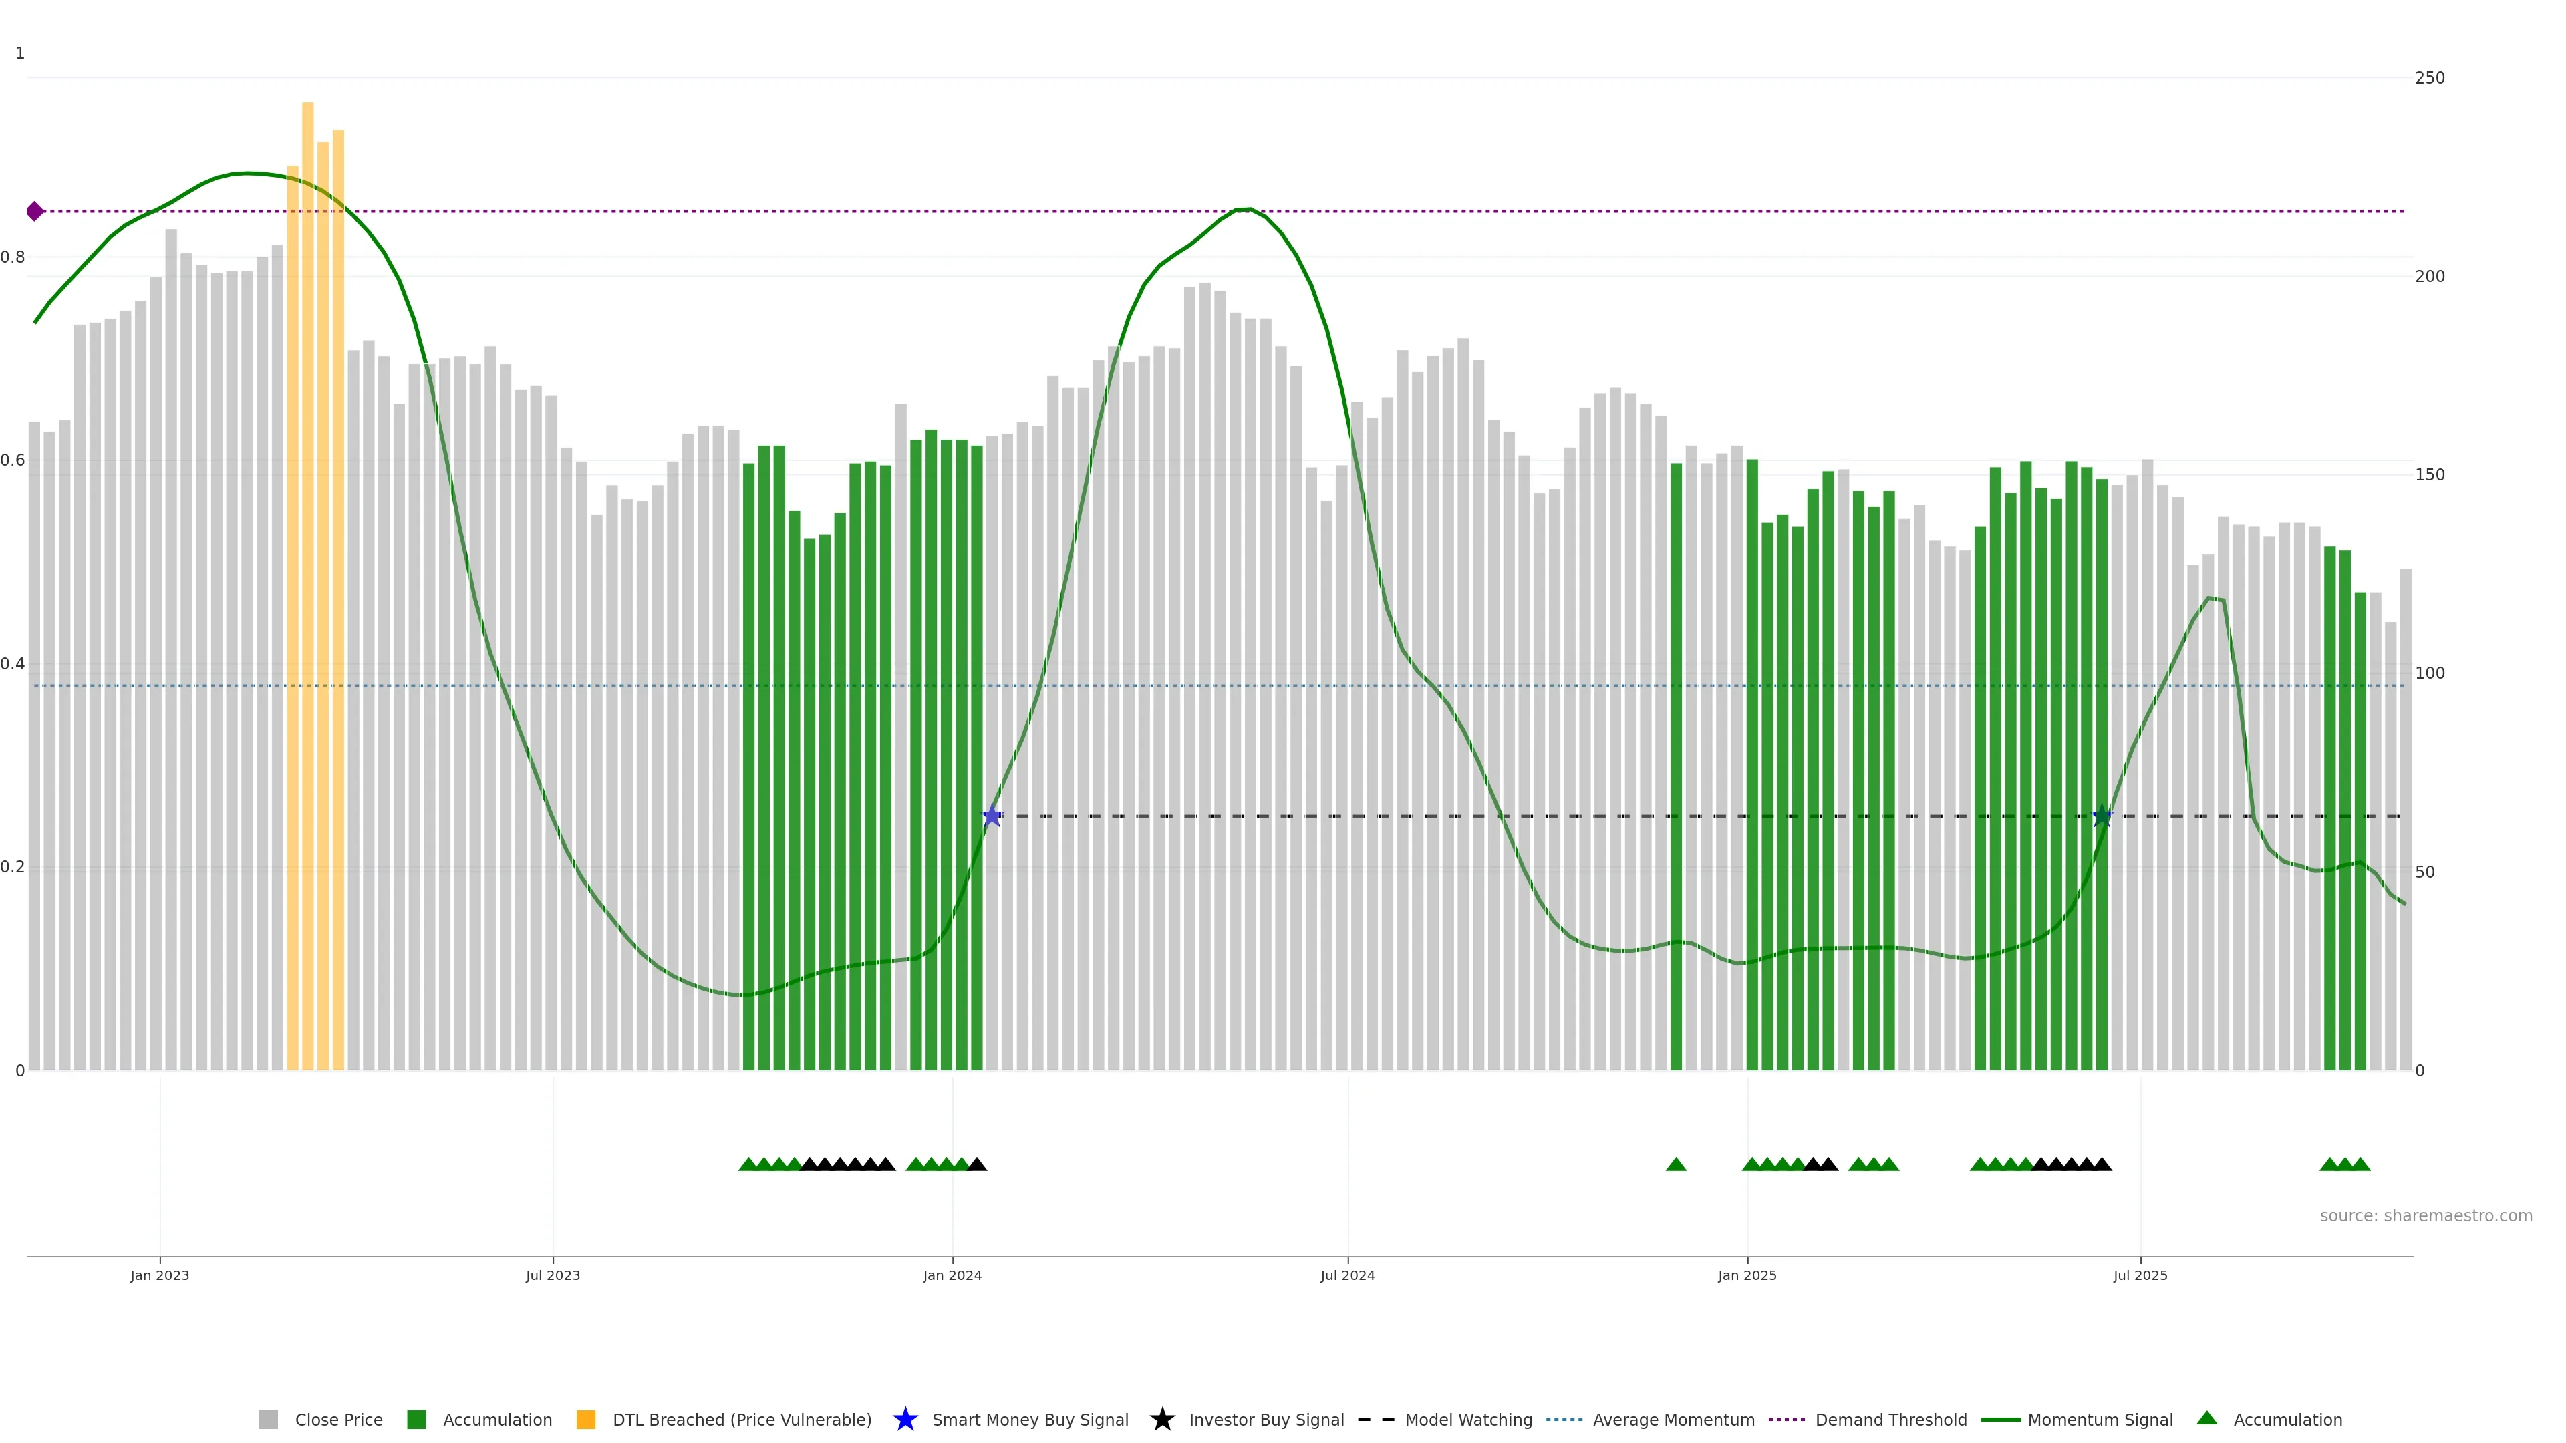Toggle Average Momentum legend entry
Viewport: 2566px width, 1443px height.
click(1673, 1419)
